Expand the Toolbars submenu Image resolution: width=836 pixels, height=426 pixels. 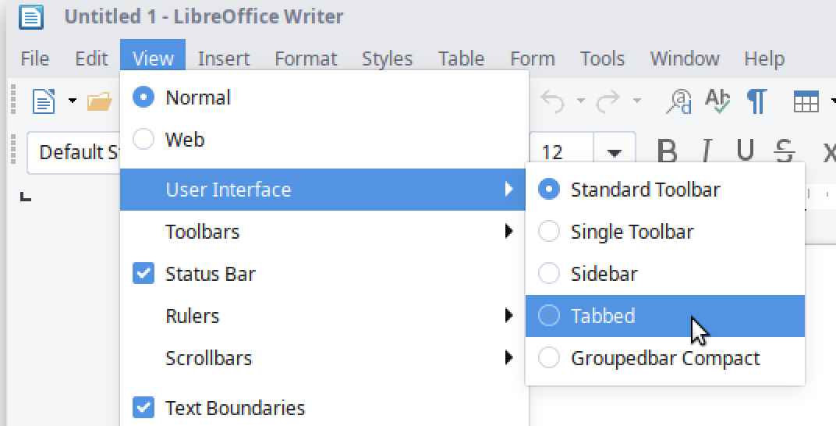(202, 232)
